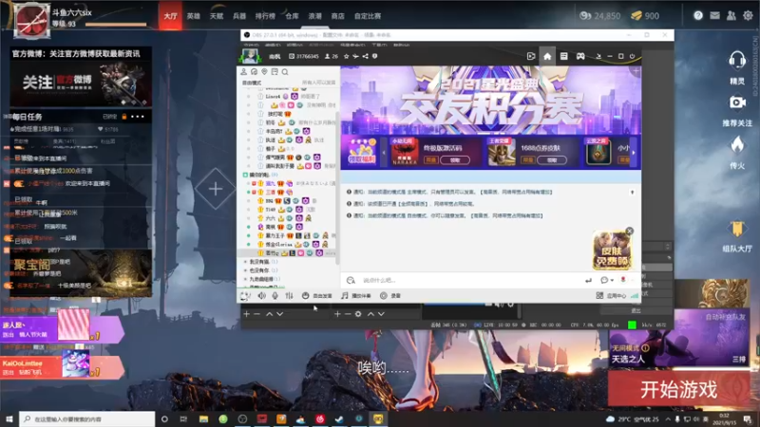The height and width of the screenshot is (427, 760).
Task: Open the 精灵 headset icon on right
Action: coord(737,61)
